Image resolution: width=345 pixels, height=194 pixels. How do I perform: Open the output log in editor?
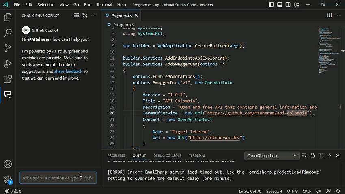click(x=321, y=155)
